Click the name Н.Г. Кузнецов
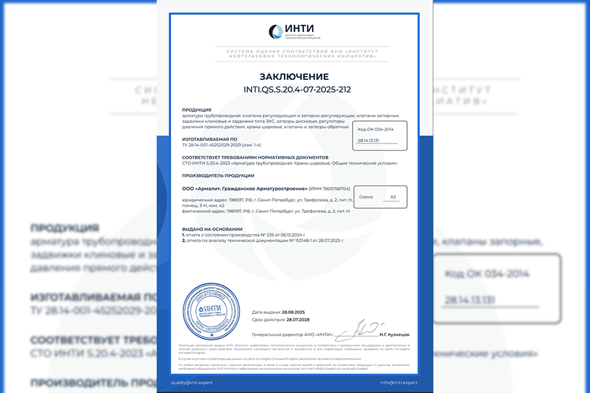590x393 pixels. click(393, 335)
